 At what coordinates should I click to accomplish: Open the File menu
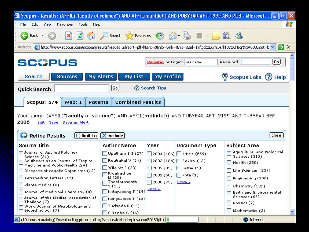23,24
